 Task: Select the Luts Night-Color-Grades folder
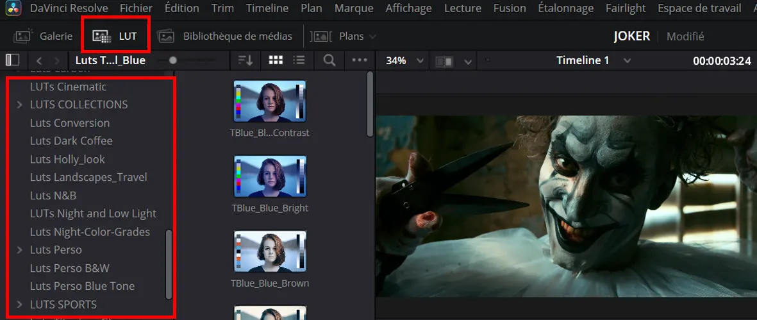click(90, 232)
